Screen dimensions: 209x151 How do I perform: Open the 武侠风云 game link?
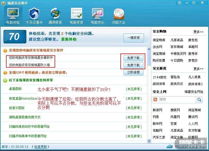pos(177,84)
